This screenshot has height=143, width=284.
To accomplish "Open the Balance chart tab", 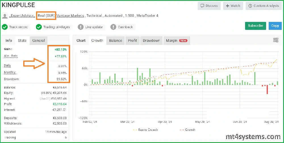I will pyautogui.click(x=116, y=41).
